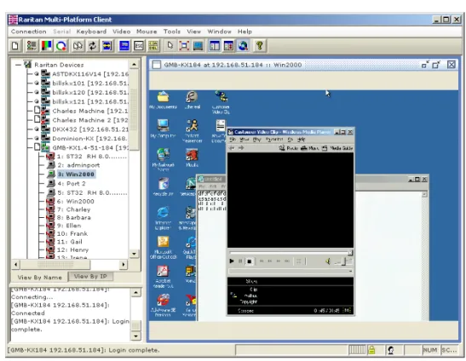Click Play in the Windows Media Player
The image size is (466, 361).
tap(232, 261)
